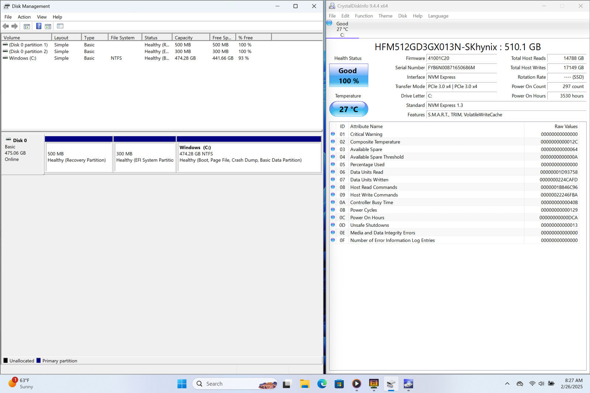The image size is (590, 393).
Task: Click the Back arrow in Disk Management toolbar
Action: click(x=6, y=26)
